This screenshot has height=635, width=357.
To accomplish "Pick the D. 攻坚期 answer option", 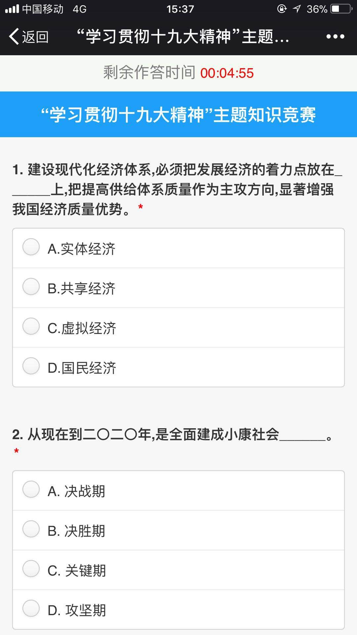I will coord(31,609).
